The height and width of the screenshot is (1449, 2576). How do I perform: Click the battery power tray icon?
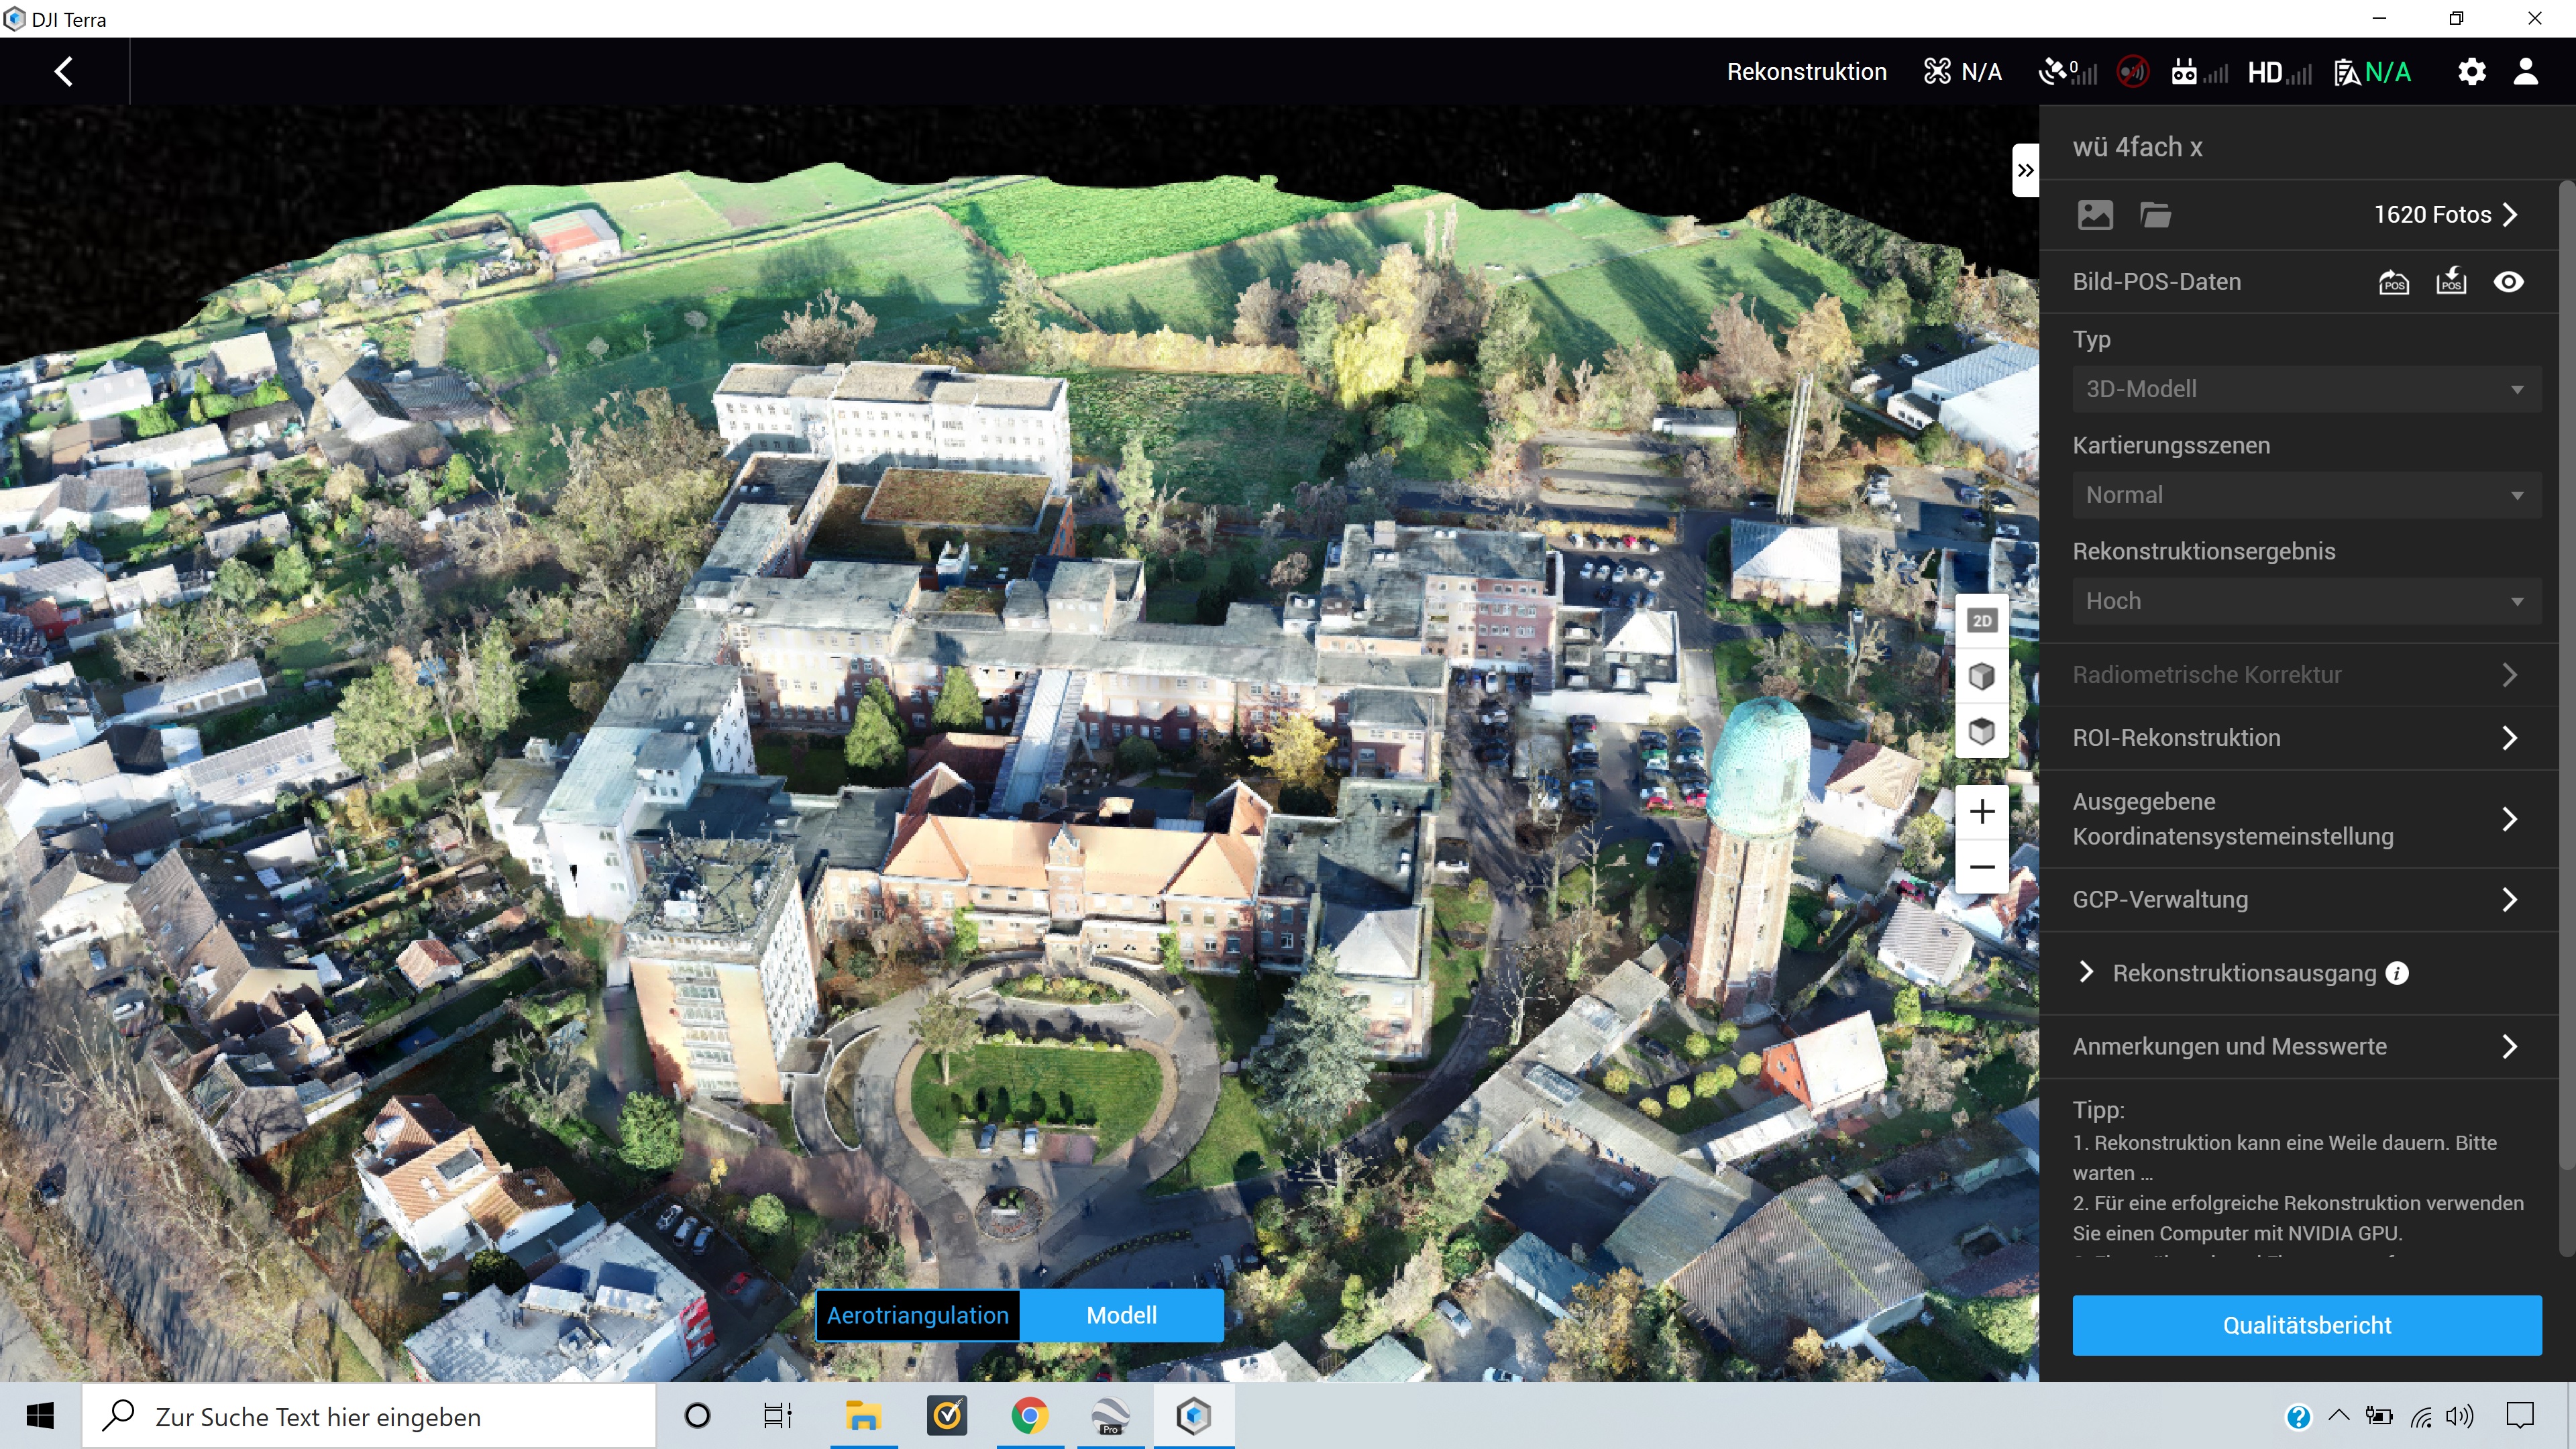(x=2378, y=1416)
